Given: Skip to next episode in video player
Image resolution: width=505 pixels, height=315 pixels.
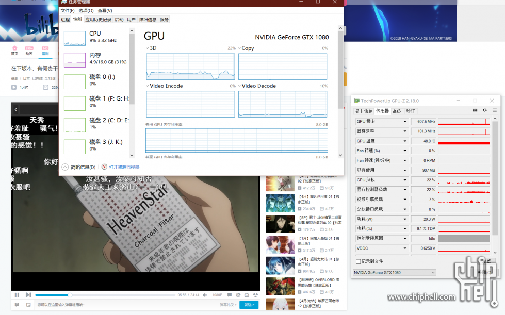Looking at the screenshot, I should [28, 295].
